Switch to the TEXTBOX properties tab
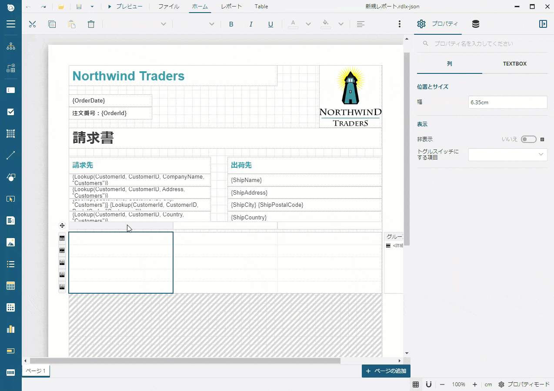This screenshot has width=554, height=391. point(514,64)
